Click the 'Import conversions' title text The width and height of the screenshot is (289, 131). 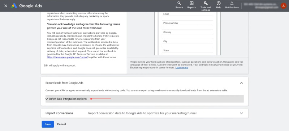[59, 113]
